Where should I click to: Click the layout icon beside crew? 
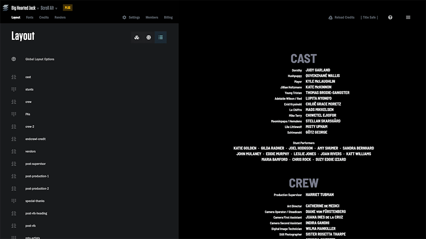click(14, 102)
